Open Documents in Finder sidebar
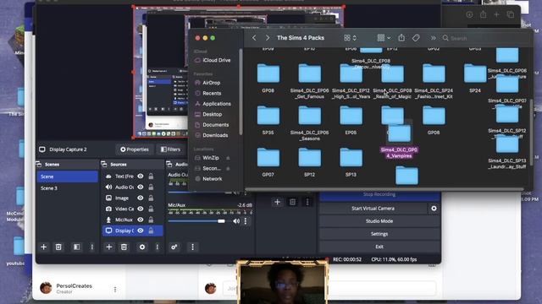 [x=212, y=125]
